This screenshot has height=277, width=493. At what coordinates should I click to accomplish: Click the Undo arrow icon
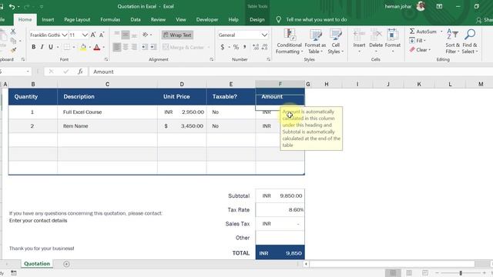[12, 6]
